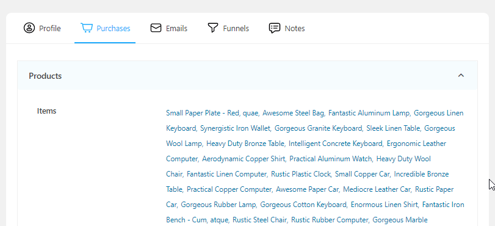Open Fantastic Linen Computer link
Image resolution: width=495 pixels, height=226 pixels.
[x=226, y=174]
